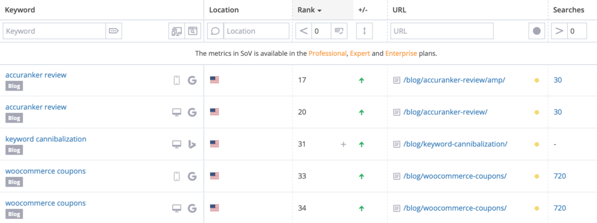Sort by the Keyword column header
The width and height of the screenshot is (597, 223).
(20, 10)
